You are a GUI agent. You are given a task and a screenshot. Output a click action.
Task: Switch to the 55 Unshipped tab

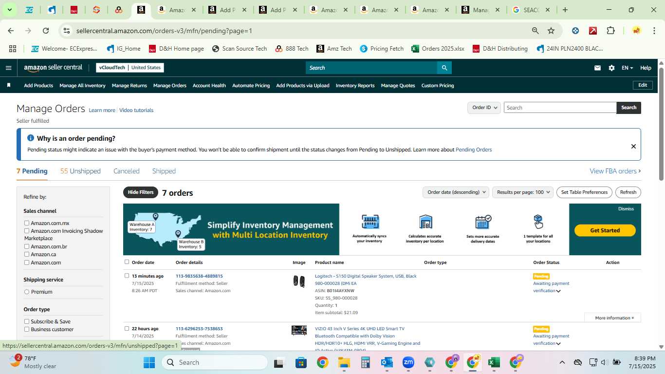pyautogui.click(x=80, y=171)
